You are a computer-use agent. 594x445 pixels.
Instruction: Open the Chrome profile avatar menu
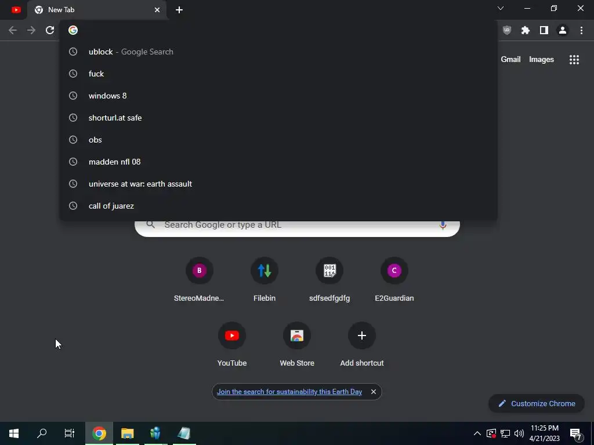click(563, 30)
